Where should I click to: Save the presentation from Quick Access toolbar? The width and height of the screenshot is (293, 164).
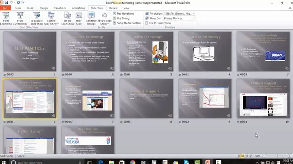tap(6, 2)
